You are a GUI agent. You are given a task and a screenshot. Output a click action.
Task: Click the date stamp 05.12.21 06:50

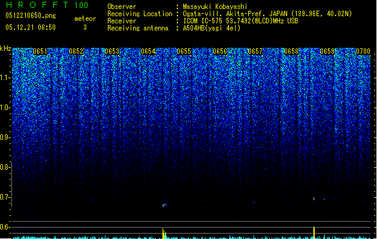click(x=31, y=27)
